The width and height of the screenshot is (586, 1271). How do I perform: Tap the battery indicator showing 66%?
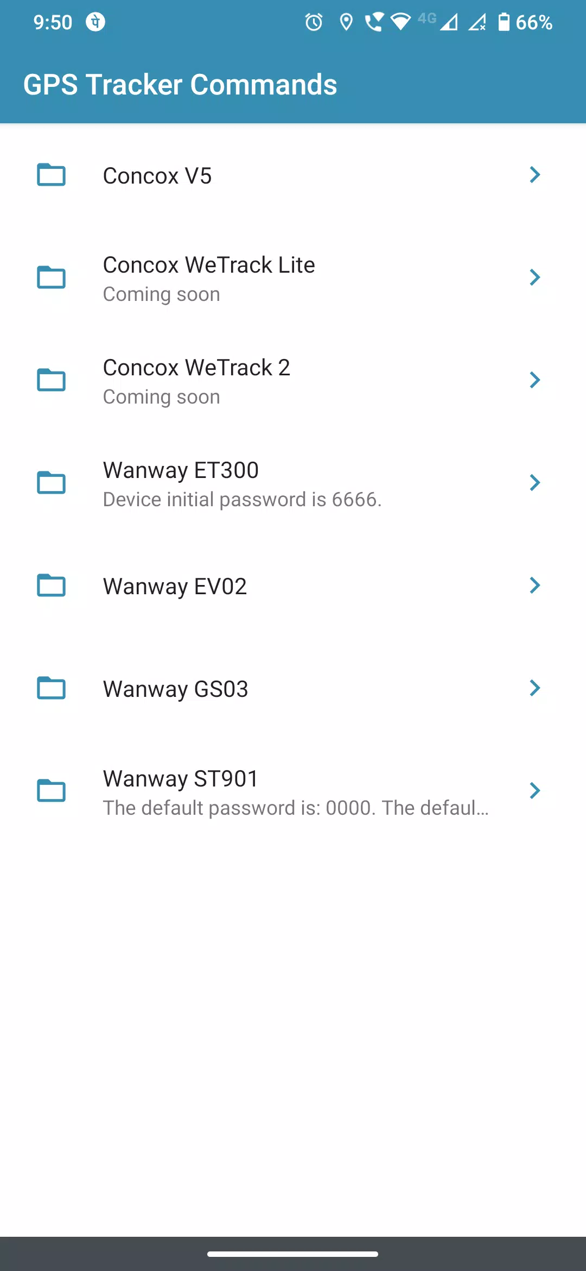click(525, 22)
